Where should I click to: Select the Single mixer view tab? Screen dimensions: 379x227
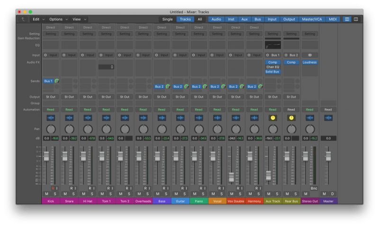[x=168, y=19]
